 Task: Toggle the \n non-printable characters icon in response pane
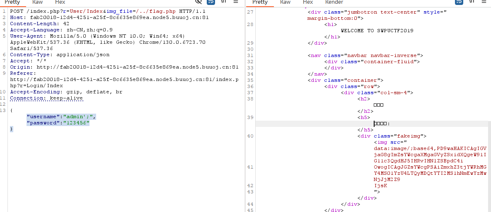click(x=472, y=2)
